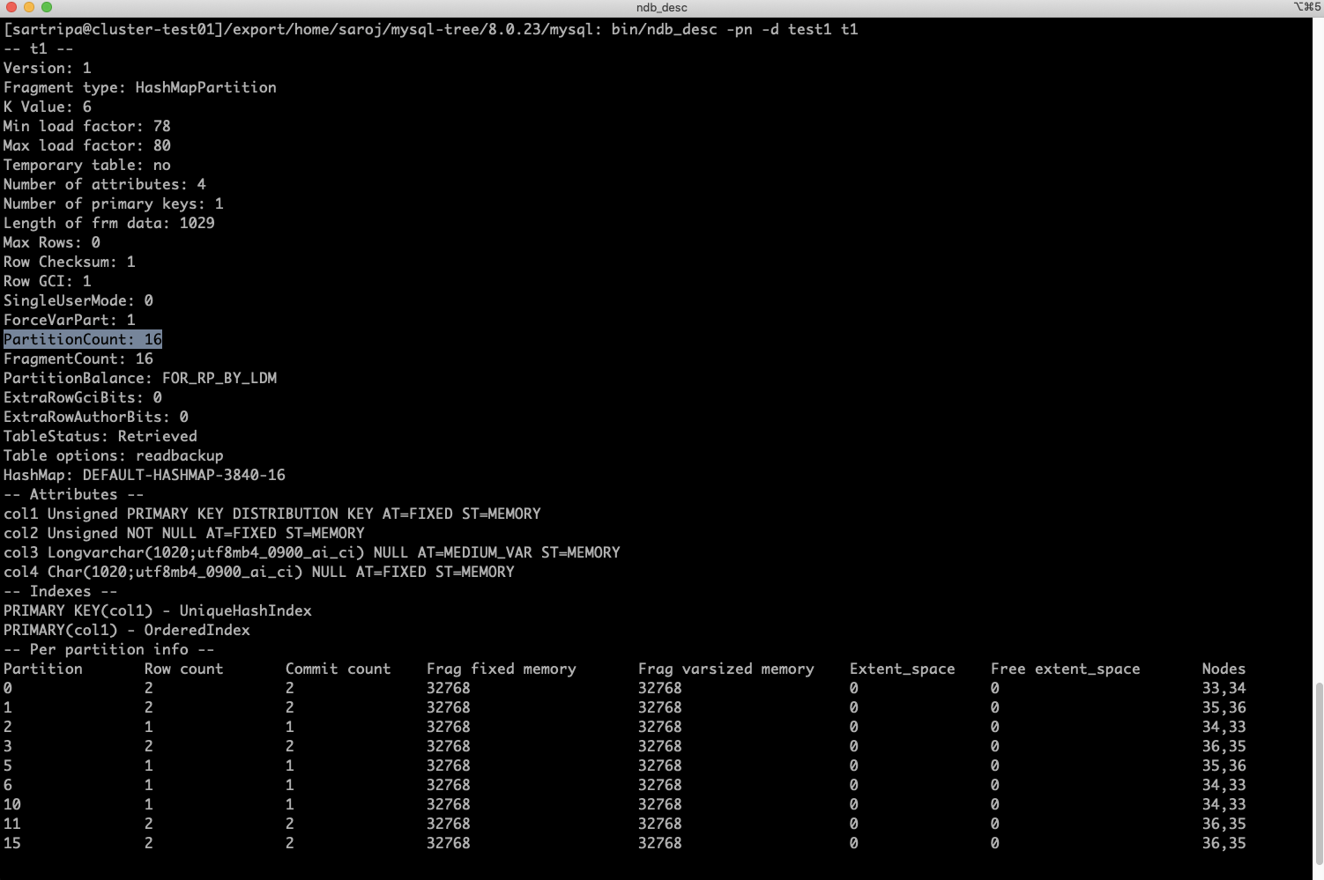Click the yellow minimize window button
1324x880 pixels.
click(29, 7)
